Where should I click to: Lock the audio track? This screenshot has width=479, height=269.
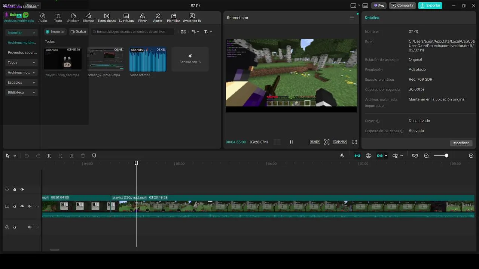(x=15, y=227)
